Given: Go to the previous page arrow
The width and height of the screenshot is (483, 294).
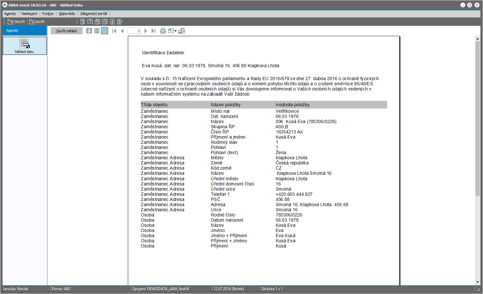Looking at the screenshot, I should [x=122, y=31].
